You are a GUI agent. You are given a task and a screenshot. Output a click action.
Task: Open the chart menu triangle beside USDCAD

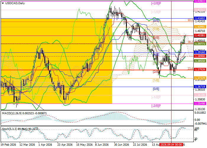3,3
